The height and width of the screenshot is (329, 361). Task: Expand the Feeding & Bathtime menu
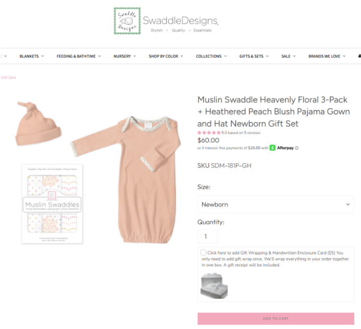point(79,56)
